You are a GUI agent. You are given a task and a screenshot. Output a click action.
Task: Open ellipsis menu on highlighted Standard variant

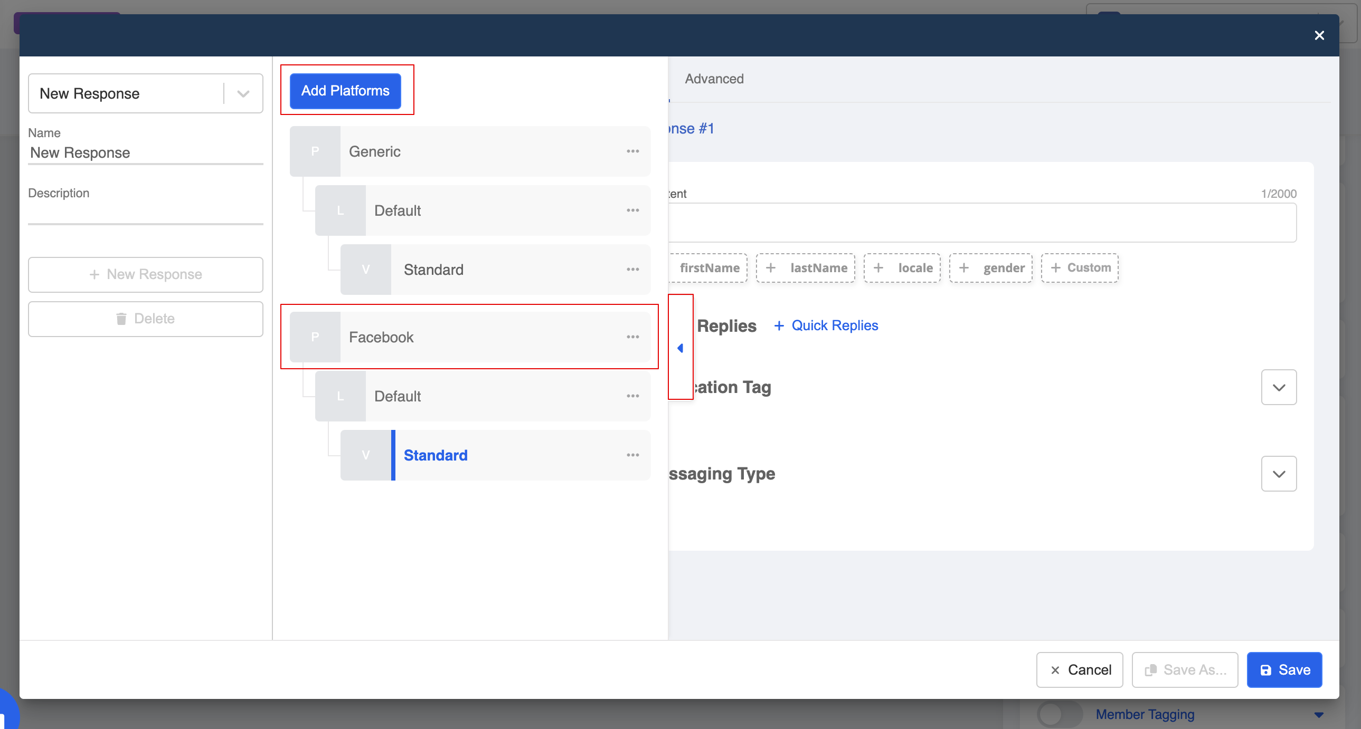632,455
